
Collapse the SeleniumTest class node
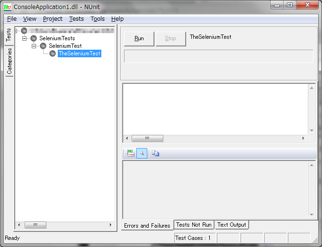[x=34, y=46]
